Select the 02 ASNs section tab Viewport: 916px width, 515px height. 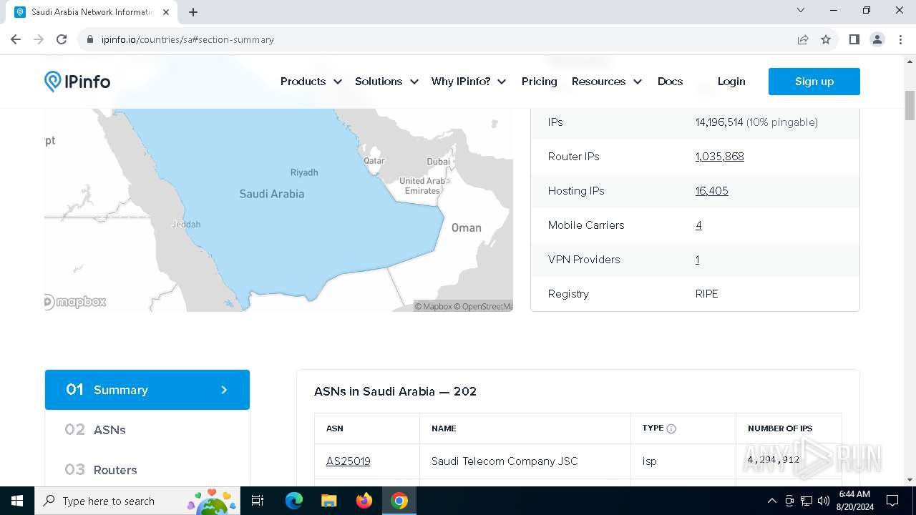147,430
